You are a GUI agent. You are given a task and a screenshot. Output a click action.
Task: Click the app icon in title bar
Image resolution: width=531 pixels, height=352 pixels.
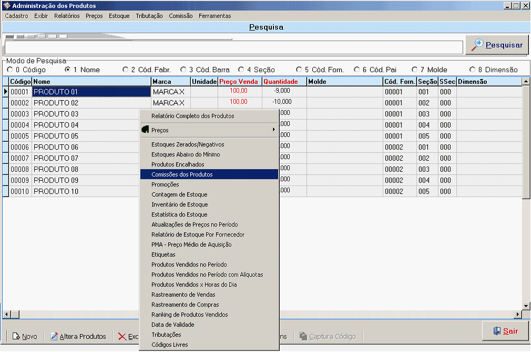click(6, 6)
